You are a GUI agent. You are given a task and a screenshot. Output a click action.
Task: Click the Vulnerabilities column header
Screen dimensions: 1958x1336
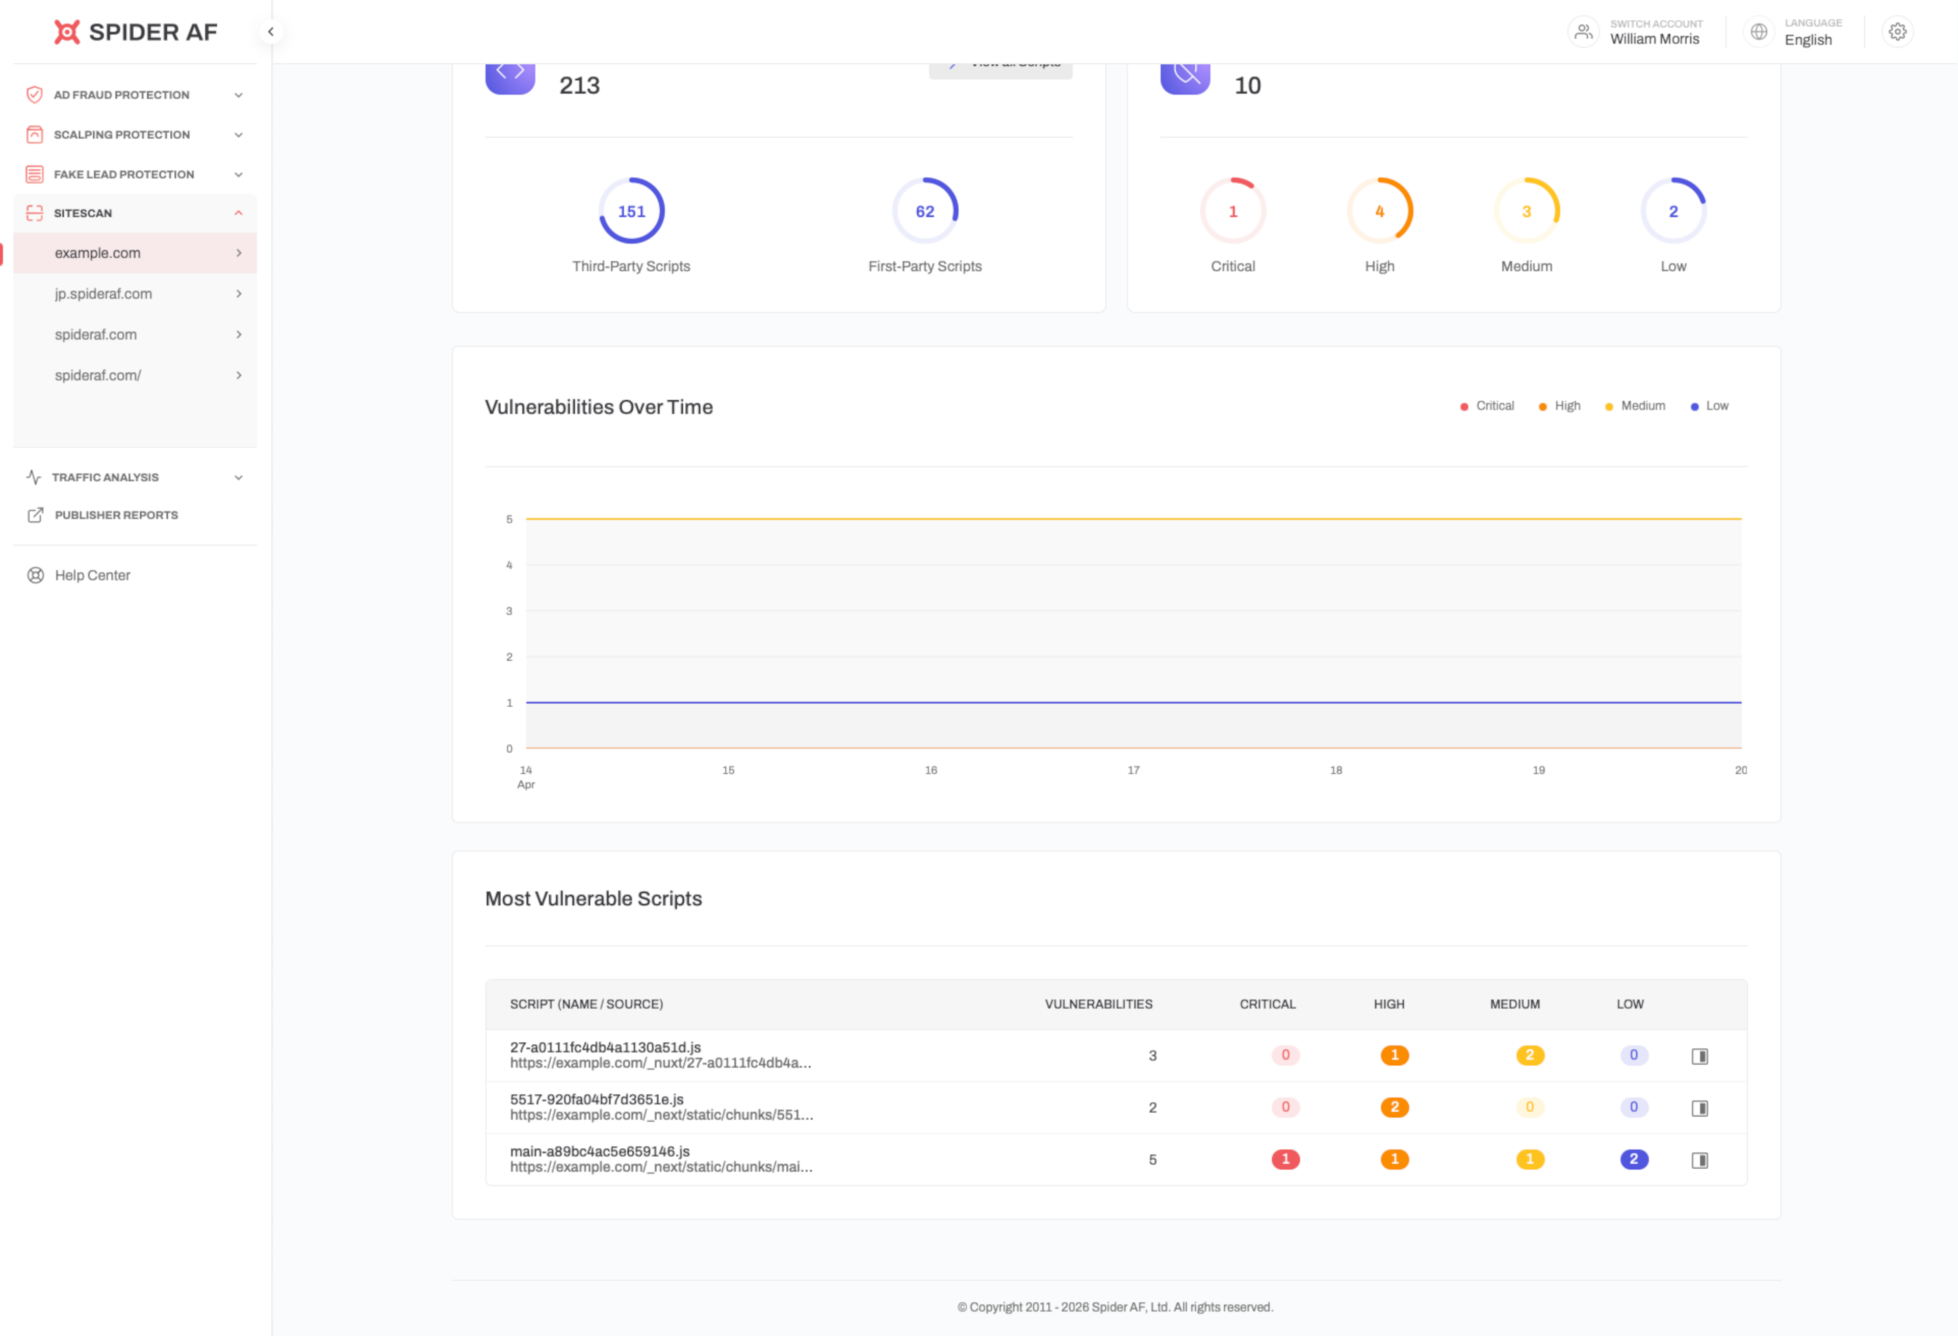[1099, 1005]
